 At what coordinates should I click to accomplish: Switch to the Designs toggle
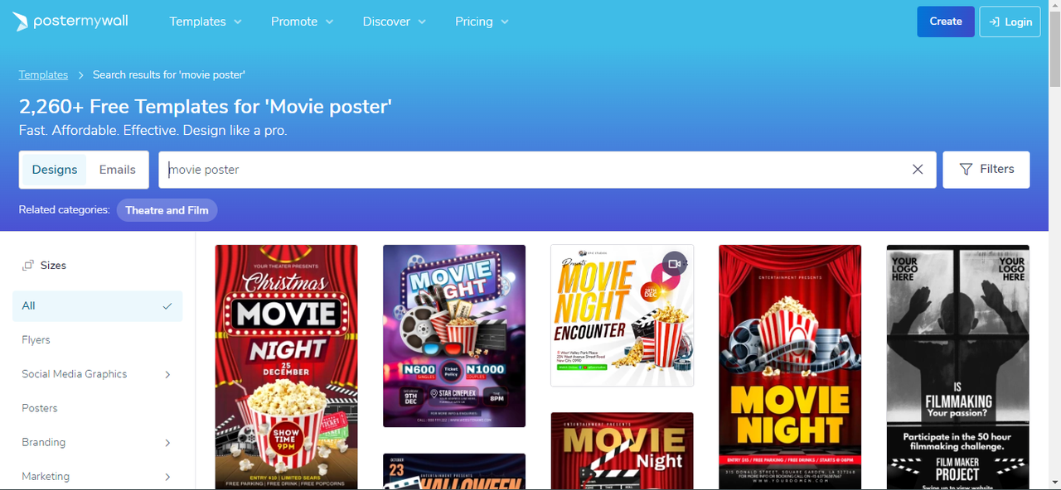(55, 170)
